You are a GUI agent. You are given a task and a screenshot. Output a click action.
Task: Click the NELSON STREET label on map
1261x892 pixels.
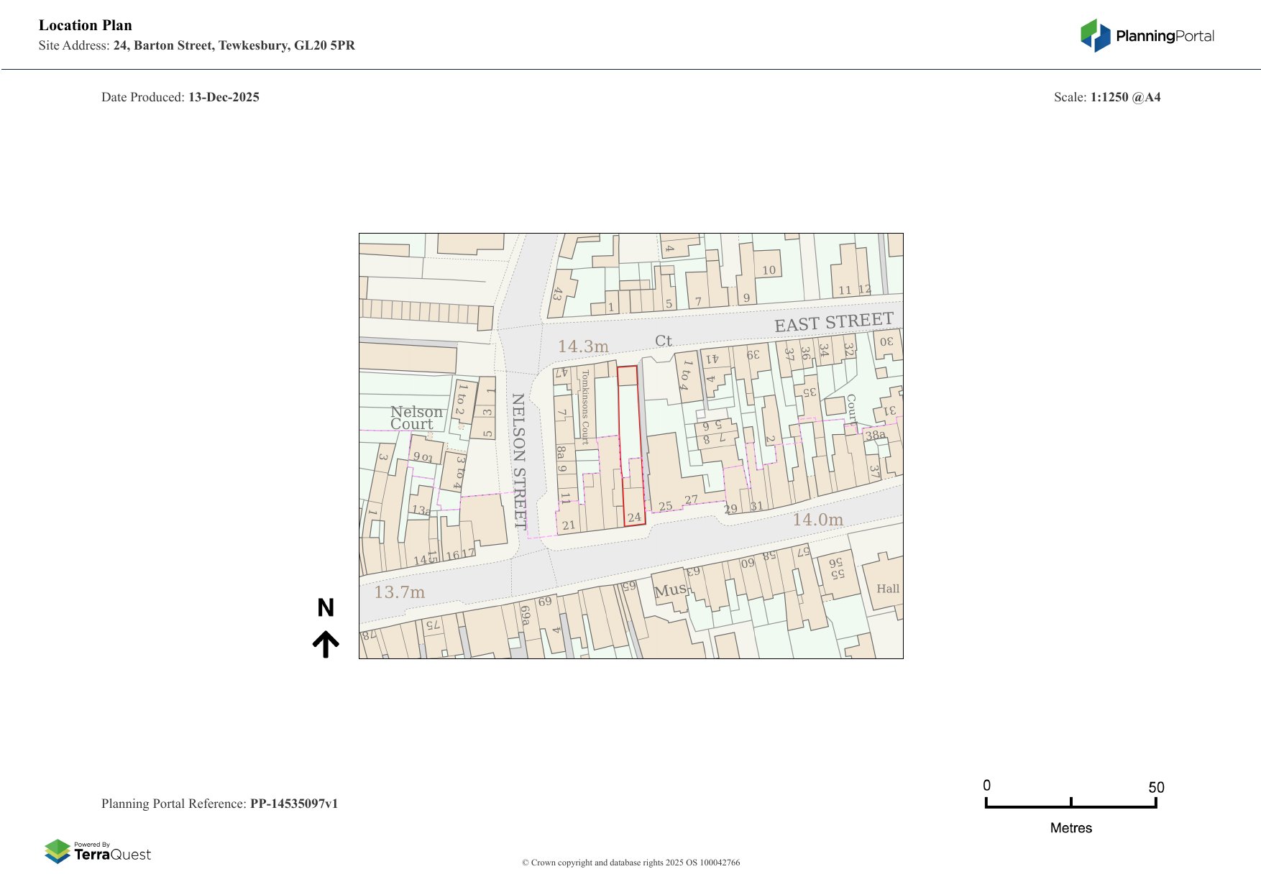(x=519, y=460)
